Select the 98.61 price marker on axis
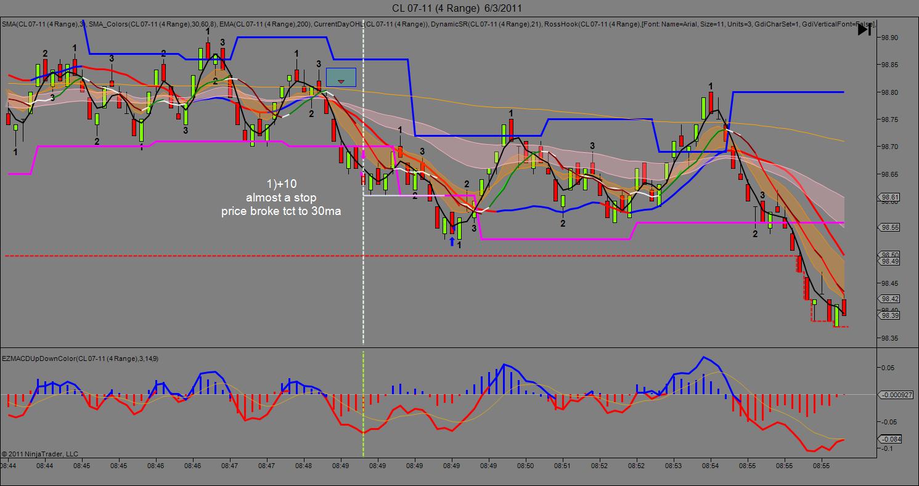Viewport: 919px width, 486px height. coord(890,198)
